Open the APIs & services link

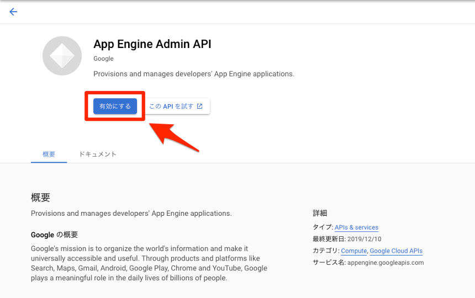357,227
